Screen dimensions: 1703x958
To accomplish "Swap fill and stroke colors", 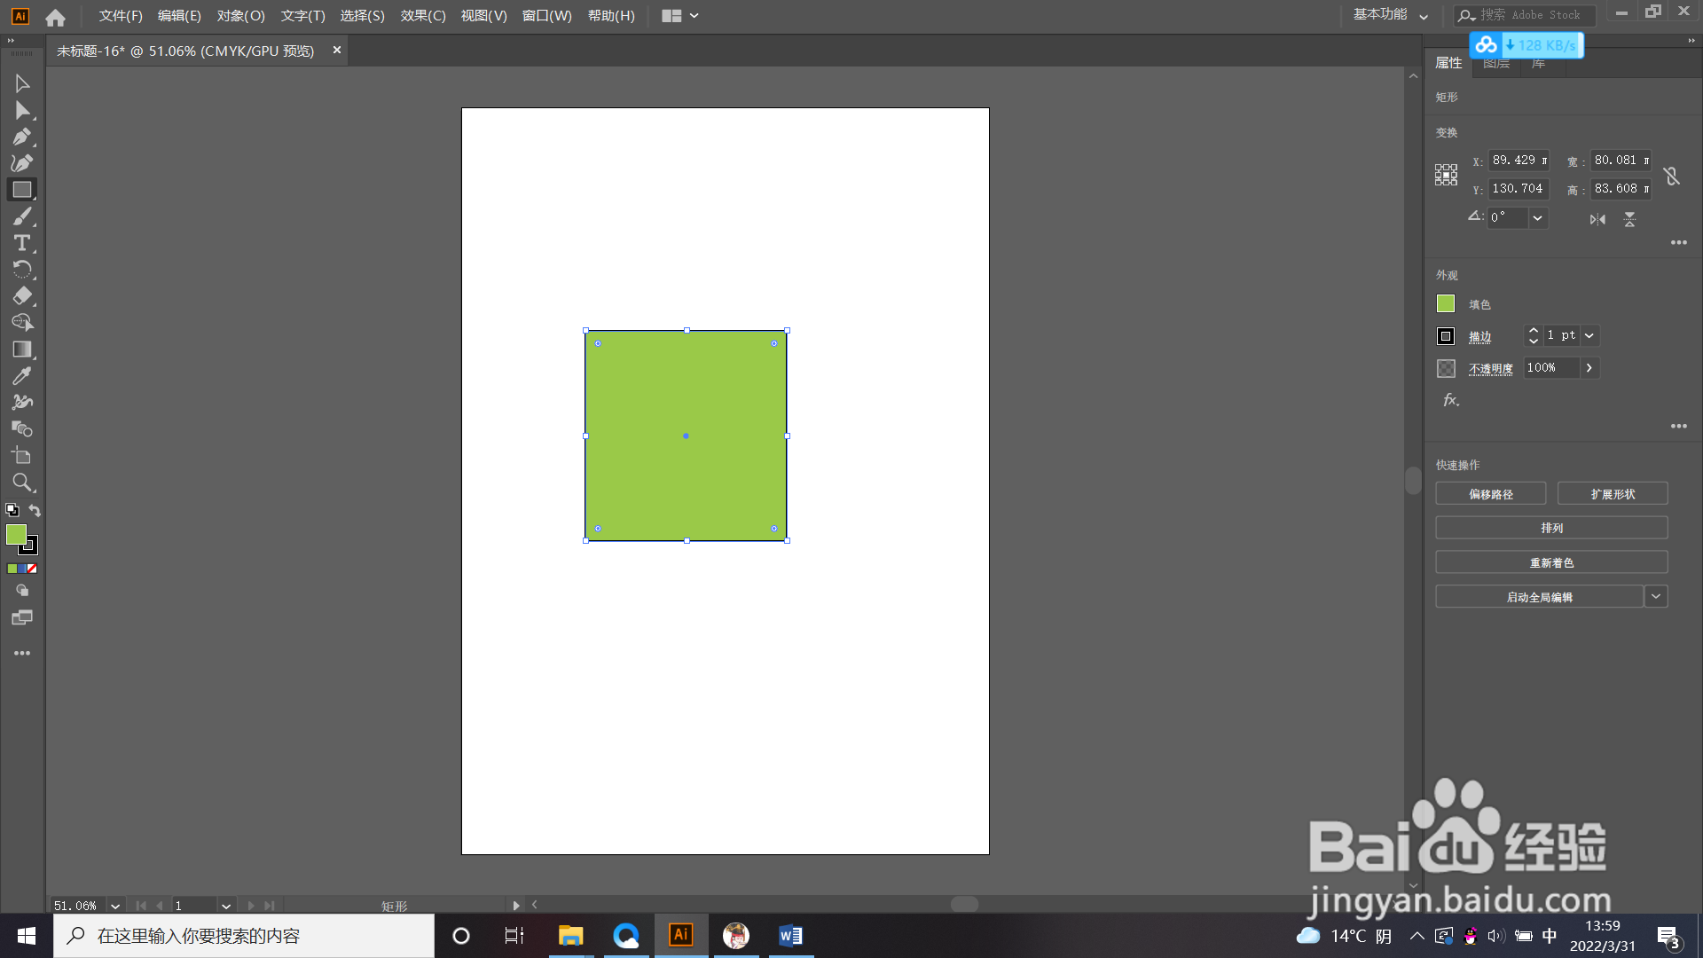I will tap(35, 510).
